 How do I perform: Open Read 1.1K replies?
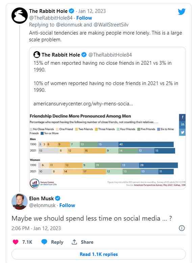pyautogui.click(x=99, y=254)
